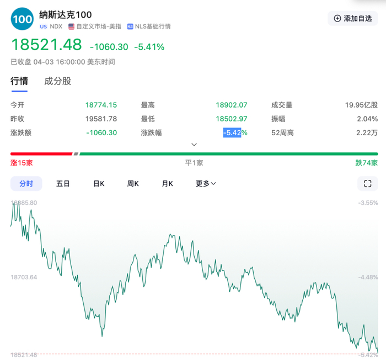This screenshot has width=386, height=362.
Task: Click the 52周高 value 2.22万
Action: pos(367,133)
